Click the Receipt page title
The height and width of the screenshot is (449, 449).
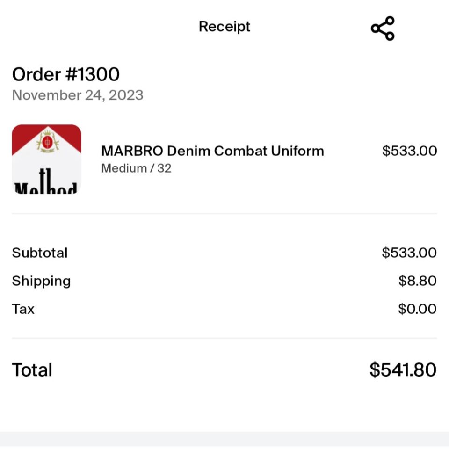224,27
